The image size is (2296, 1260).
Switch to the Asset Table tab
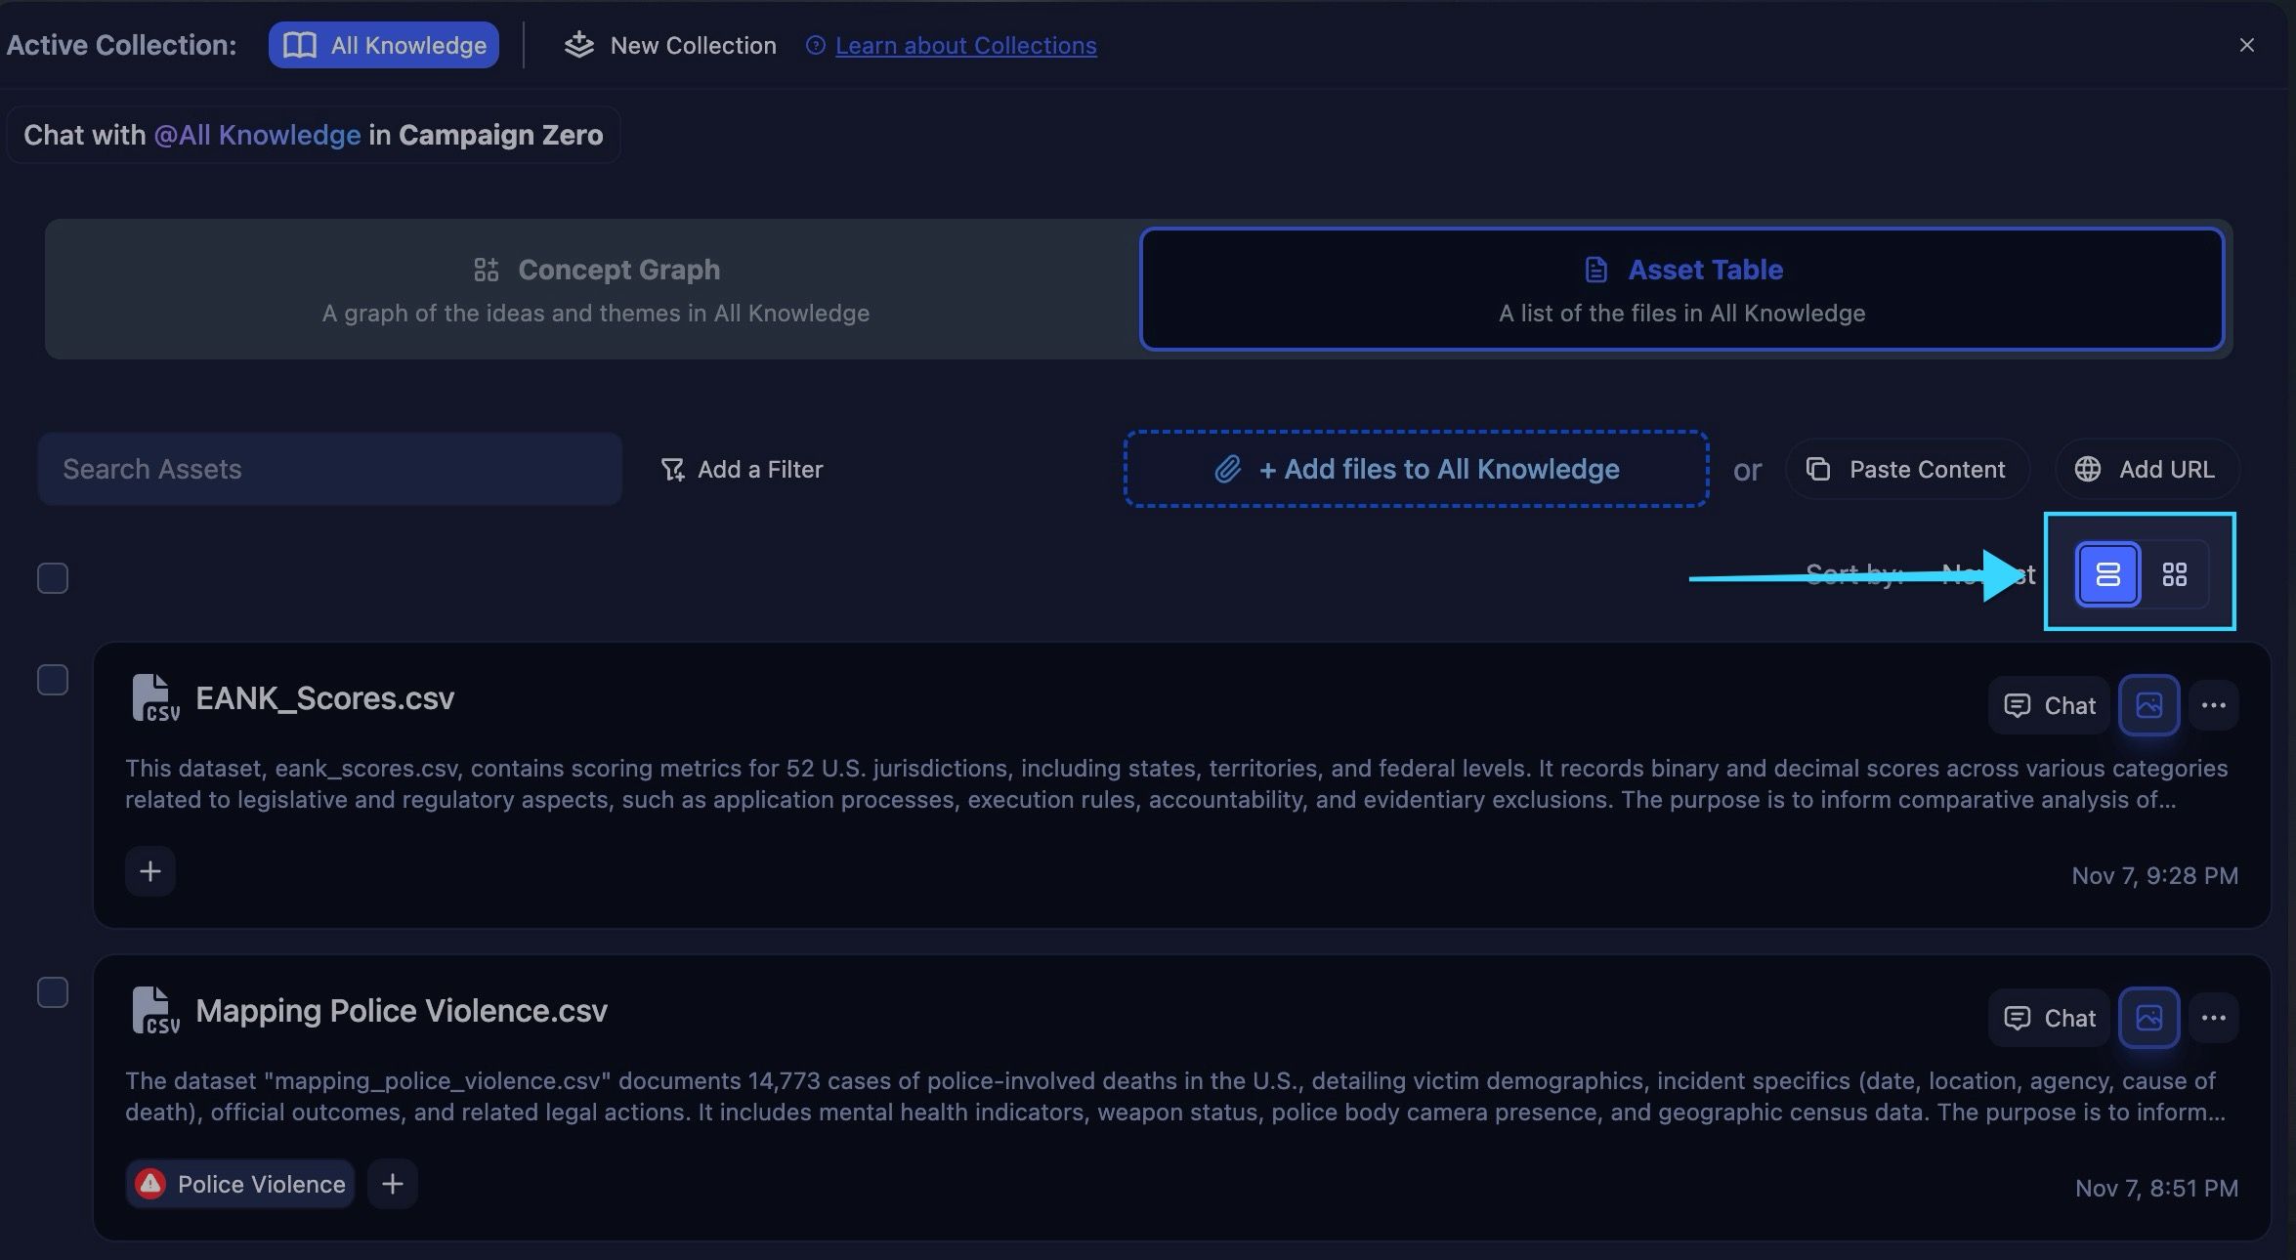(x=1681, y=289)
